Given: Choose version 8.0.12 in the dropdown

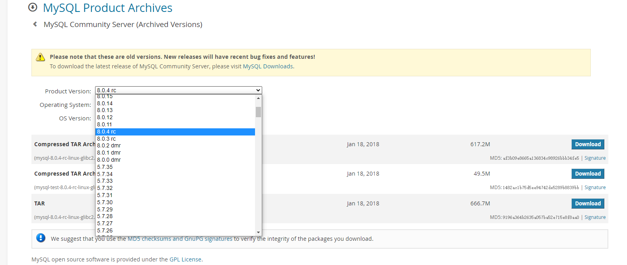Looking at the screenshot, I should click(175, 118).
